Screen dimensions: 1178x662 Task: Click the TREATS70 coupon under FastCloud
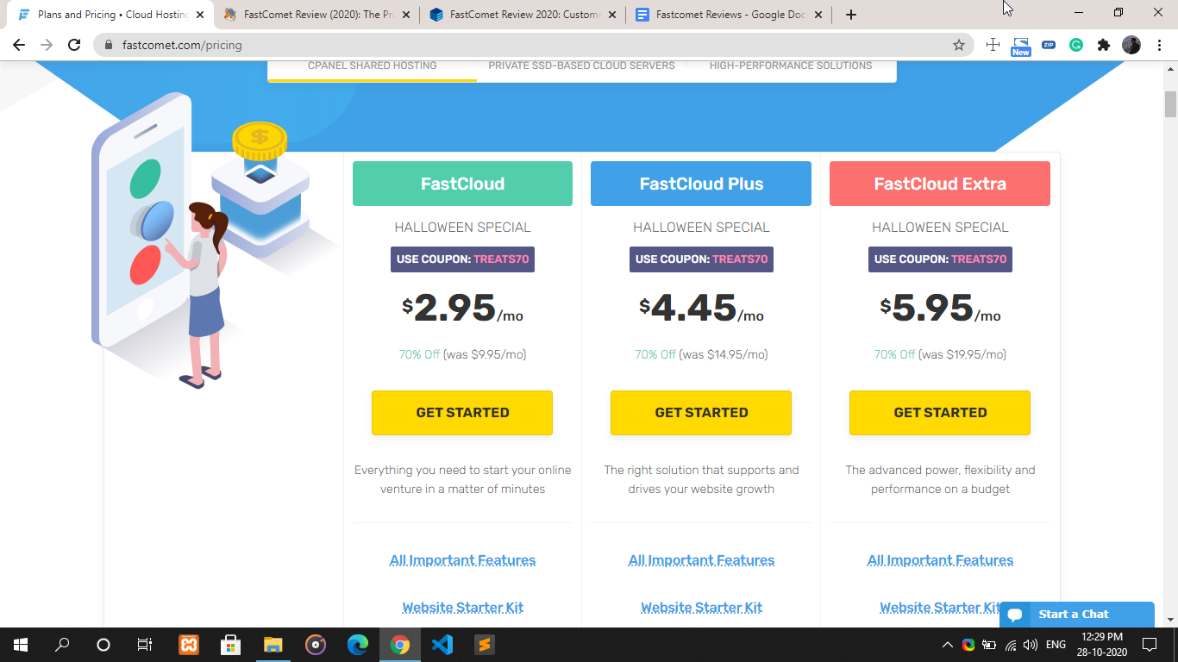tap(462, 259)
